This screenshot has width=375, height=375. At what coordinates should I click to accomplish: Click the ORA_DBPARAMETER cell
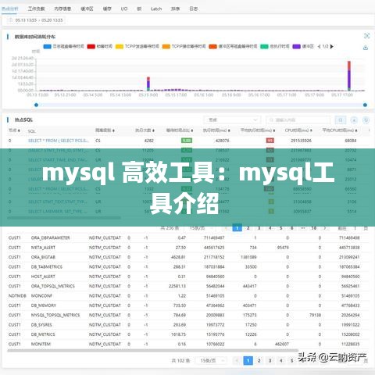pyautogui.click(x=51, y=237)
